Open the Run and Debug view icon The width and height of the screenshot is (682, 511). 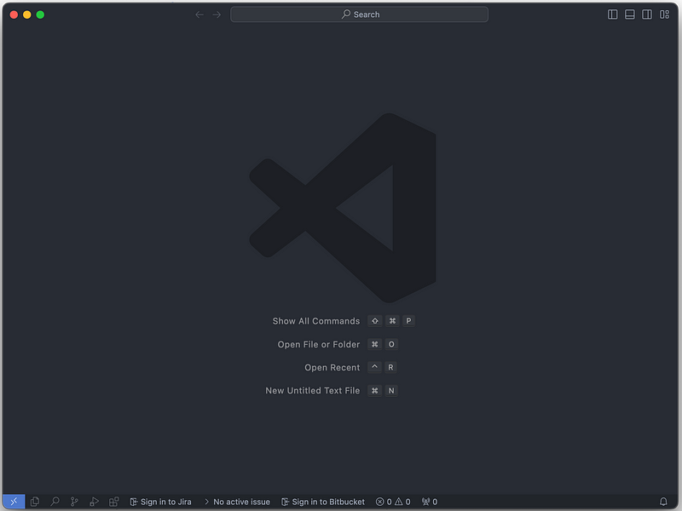(94, 502)
